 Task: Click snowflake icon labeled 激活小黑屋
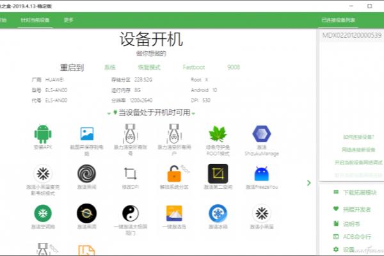(262, 213)
